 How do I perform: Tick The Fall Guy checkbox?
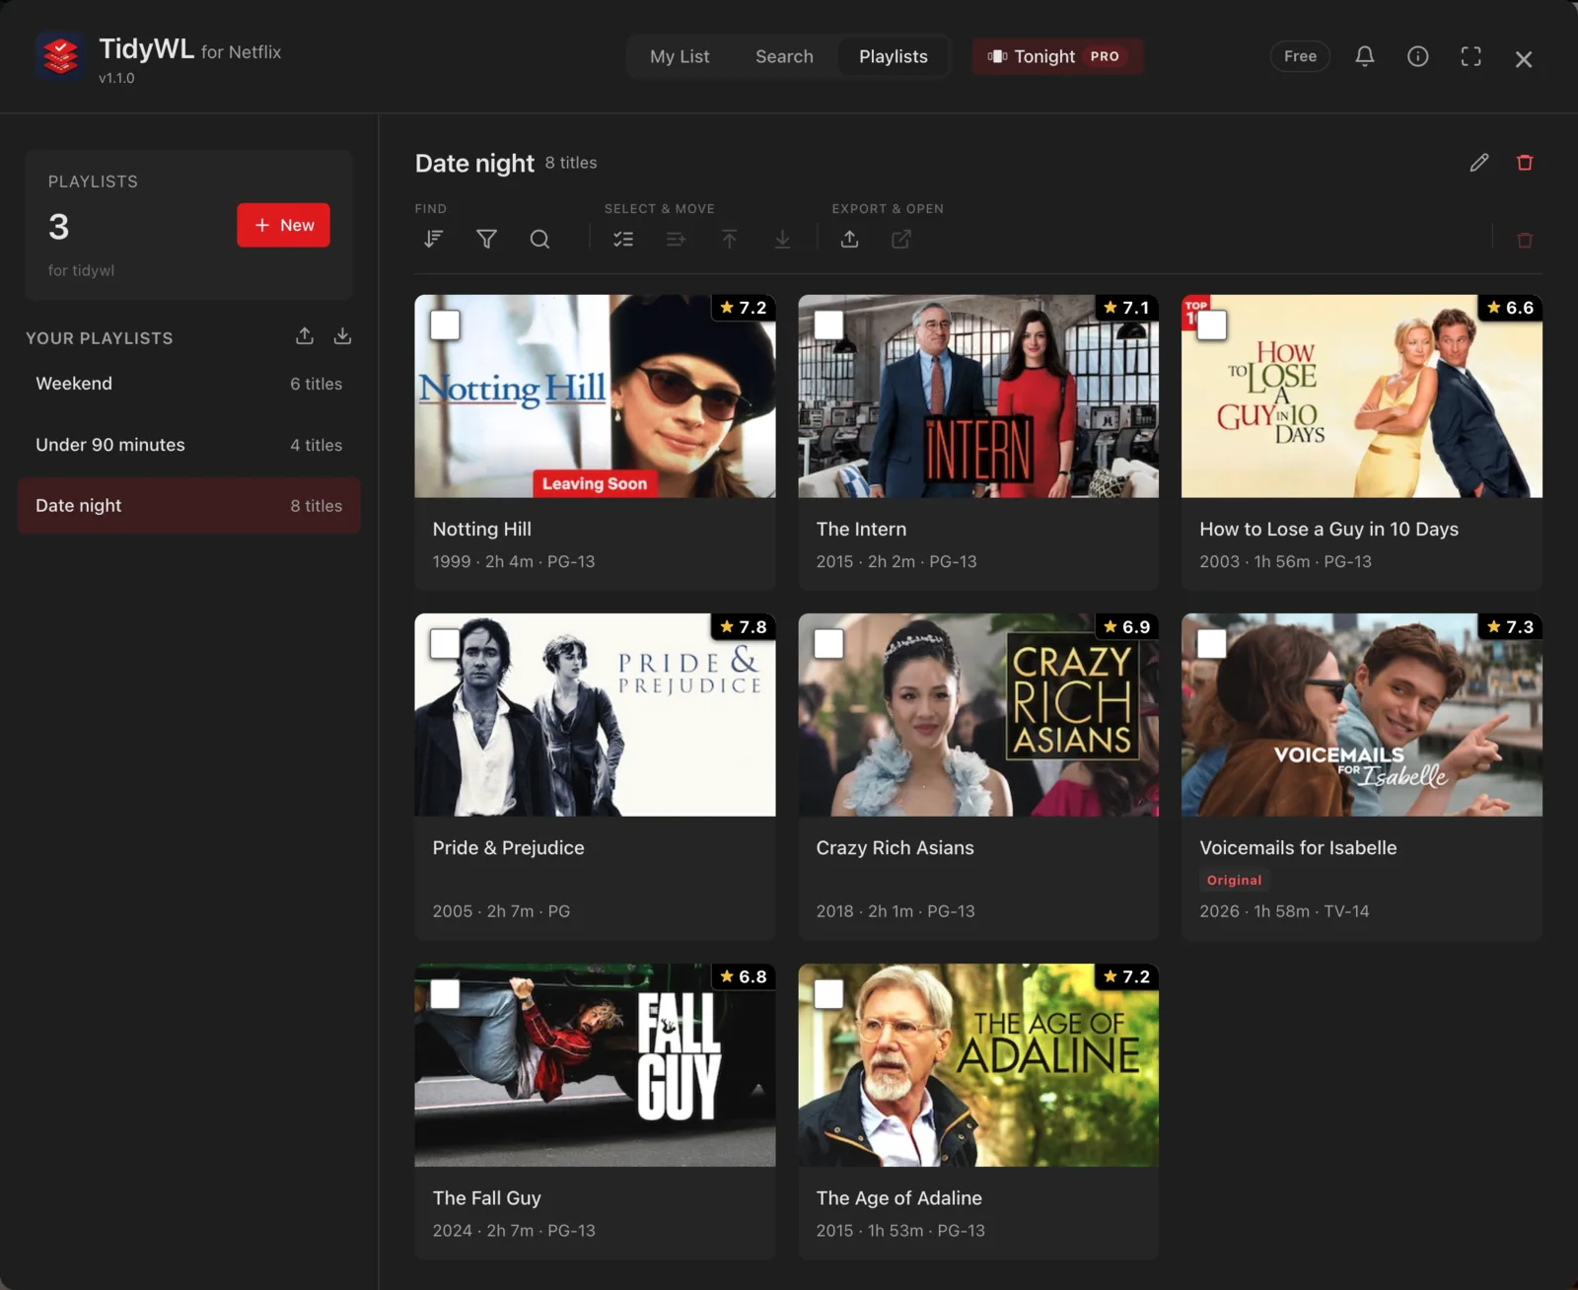tap(445, 994)
